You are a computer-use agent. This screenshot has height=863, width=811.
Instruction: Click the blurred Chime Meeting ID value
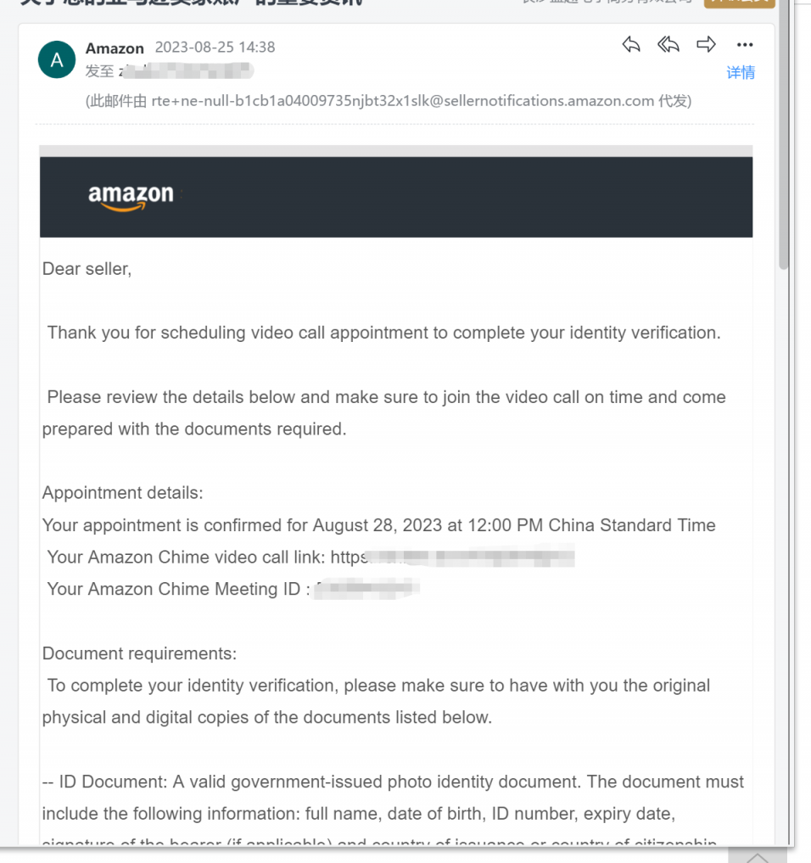[366, 588]
